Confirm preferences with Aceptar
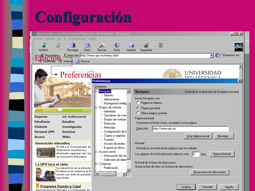Screen dimensions: 255x191 tap(186, 187)
